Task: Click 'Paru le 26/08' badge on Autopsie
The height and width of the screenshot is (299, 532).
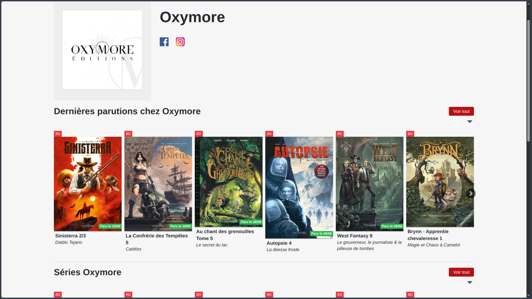Action: coord(321,234)
